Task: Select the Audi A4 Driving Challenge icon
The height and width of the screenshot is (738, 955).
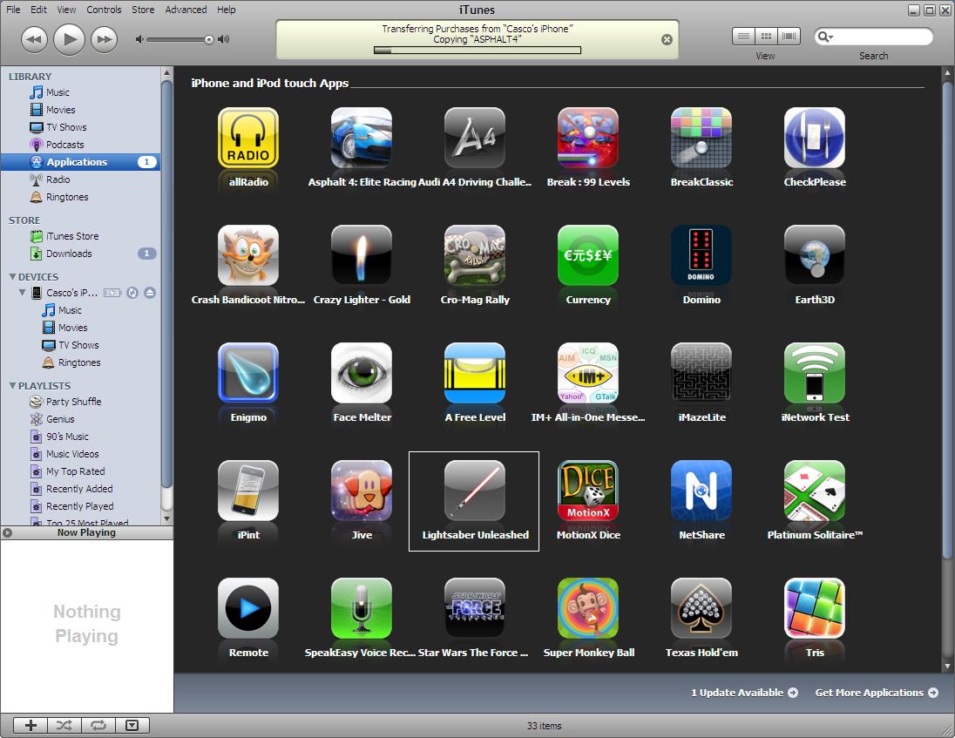Action: coord(475,138)
